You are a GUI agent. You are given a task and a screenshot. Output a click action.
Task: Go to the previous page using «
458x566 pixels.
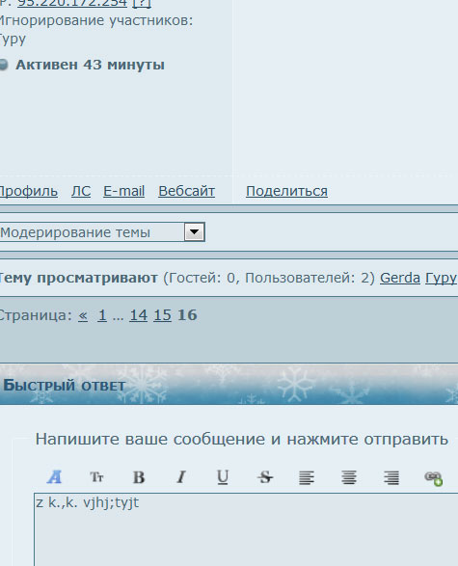[x=83, y=315]
